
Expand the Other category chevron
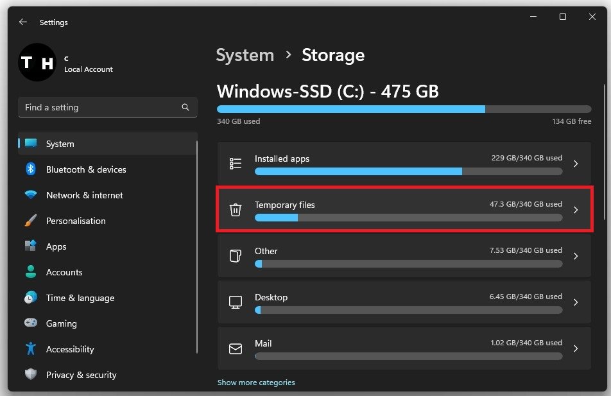pyautogui.click(x=576, y=256)
